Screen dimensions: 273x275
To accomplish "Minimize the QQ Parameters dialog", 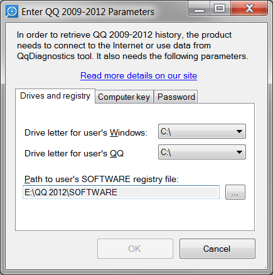I will 199,8.
